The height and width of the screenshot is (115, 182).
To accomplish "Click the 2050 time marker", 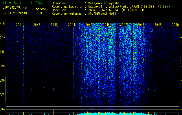I will [175, 25].
